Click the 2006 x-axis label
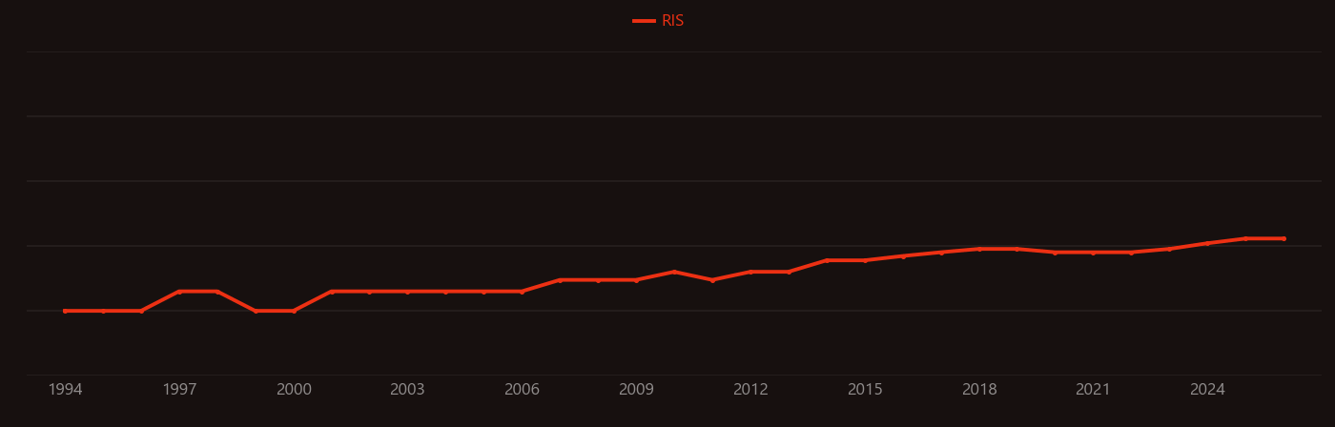 [522, 390]
